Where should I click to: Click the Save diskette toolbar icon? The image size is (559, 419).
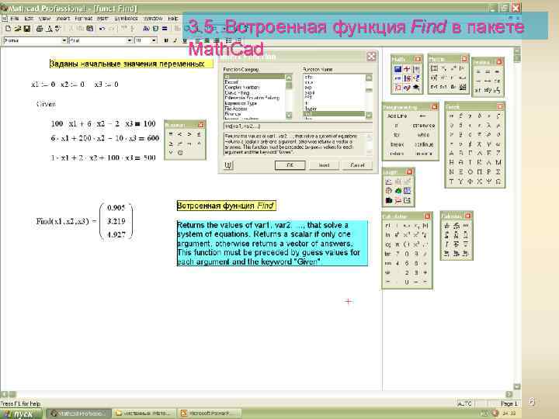26,29
